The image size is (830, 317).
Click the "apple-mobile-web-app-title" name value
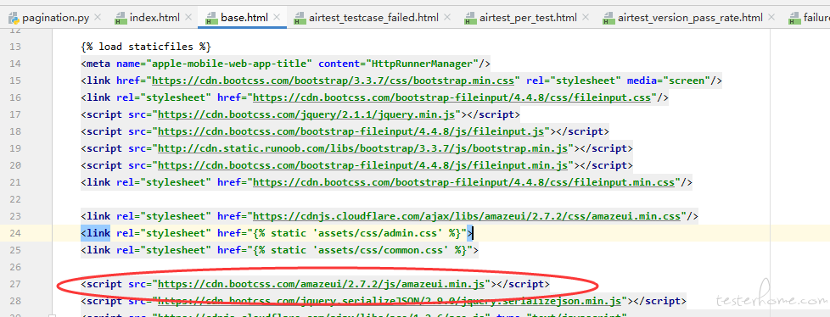pyautogui.click(x=229, y=64)
